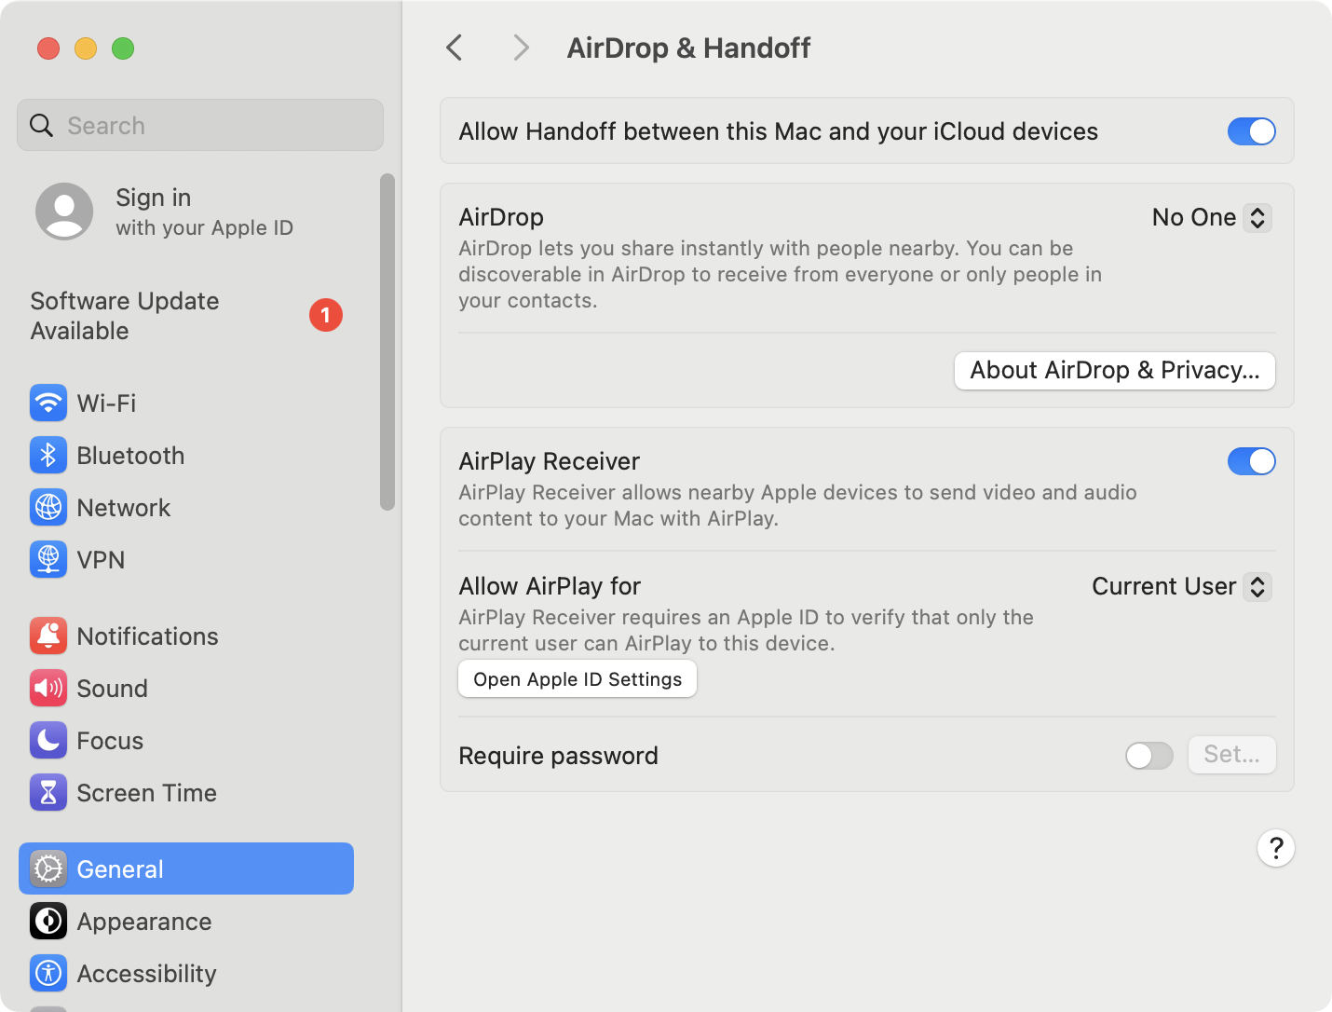Select General label in the sidebar
1332x1012 pixels.
pos(120,869)
